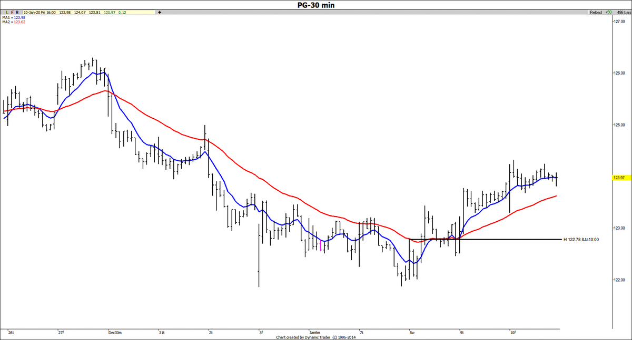Click the F button in chart toolbar

(x=11, y=12)
